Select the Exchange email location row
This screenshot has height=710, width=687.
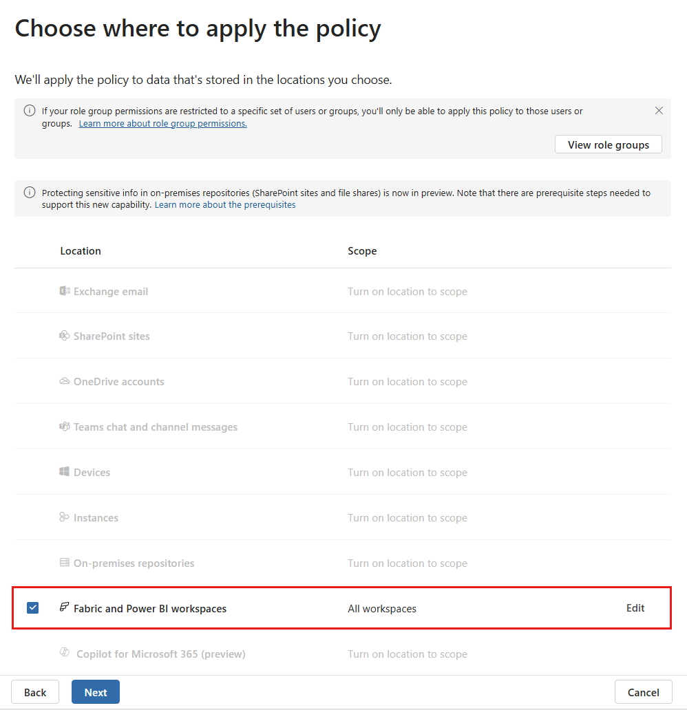343,291
